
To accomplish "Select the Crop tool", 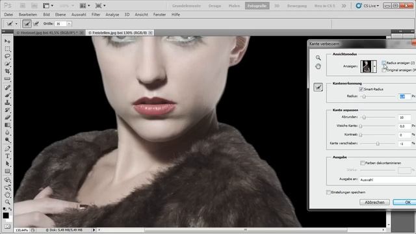I will coord(7,71).
